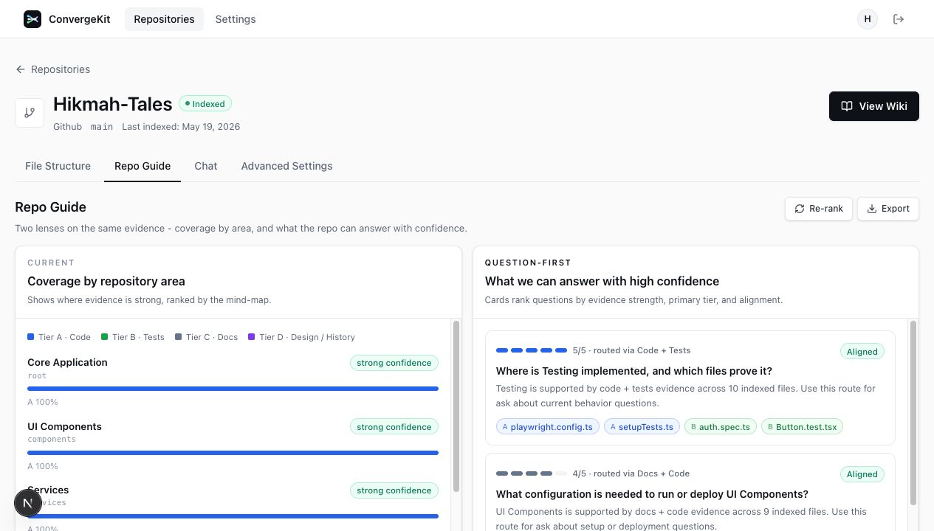Click the logout icon in header
This screenshot has height=531, width=934.
[x=899, y=19]
